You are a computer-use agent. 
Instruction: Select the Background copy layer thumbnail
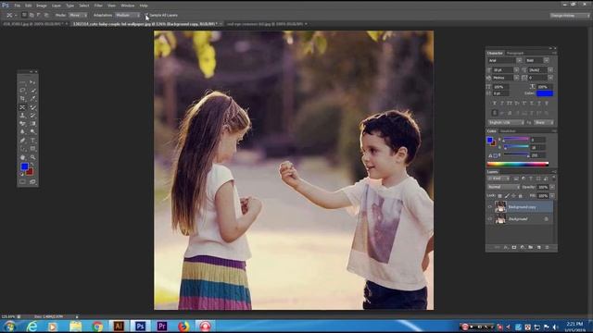coord(500,207)
